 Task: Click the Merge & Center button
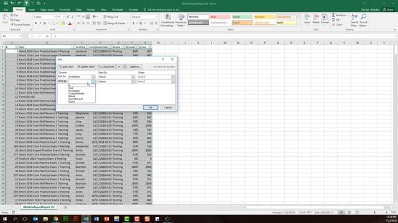pos(114,24)
